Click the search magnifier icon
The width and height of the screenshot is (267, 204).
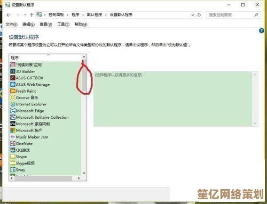pos(256,15)
